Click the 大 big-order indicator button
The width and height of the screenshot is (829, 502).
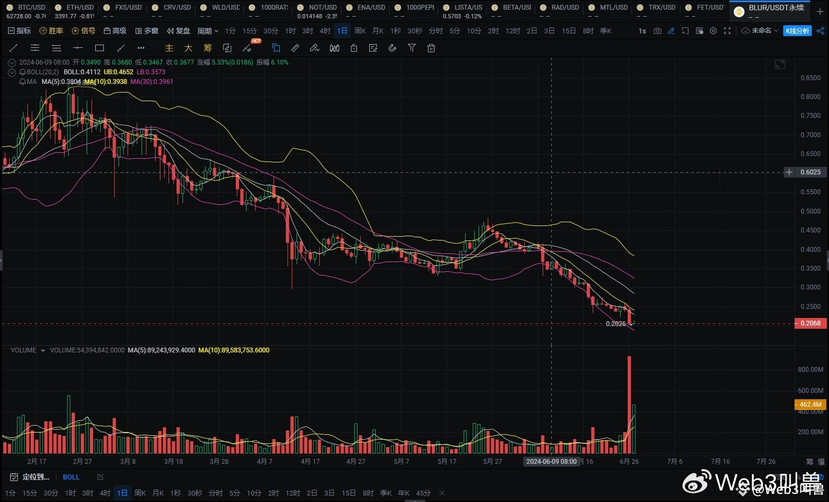[188, 48]
